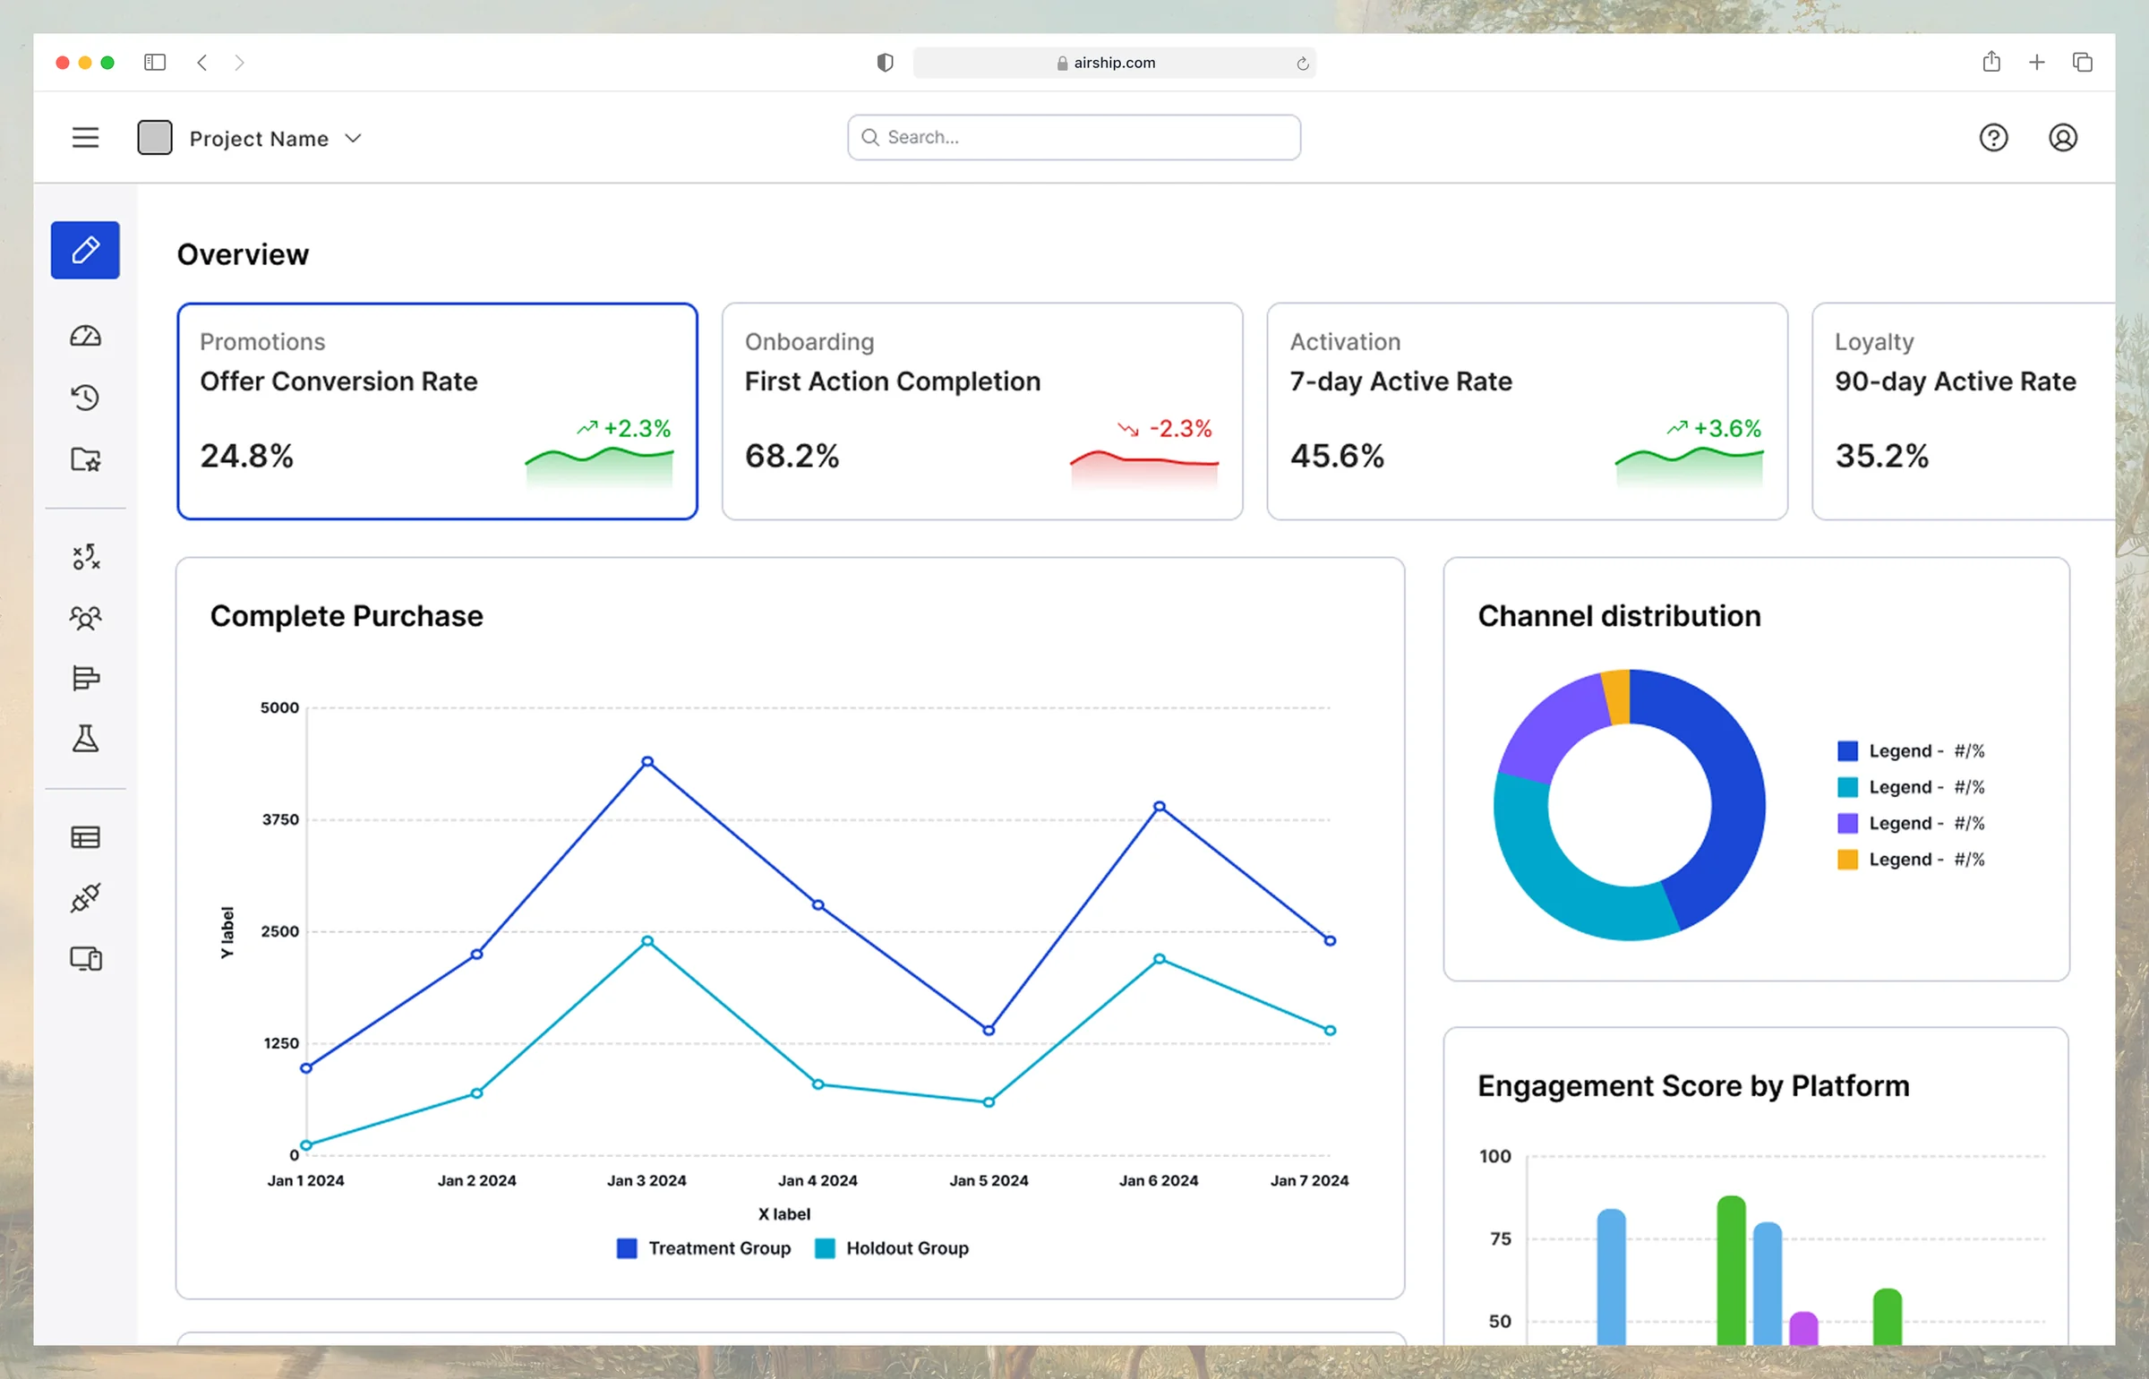Open the table list icon
Screen dimensions: 2149x1379
tap(85, 837)
